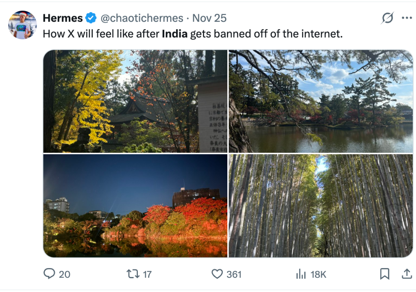
Task: Click the 18K views count
Action: [318, 275]
